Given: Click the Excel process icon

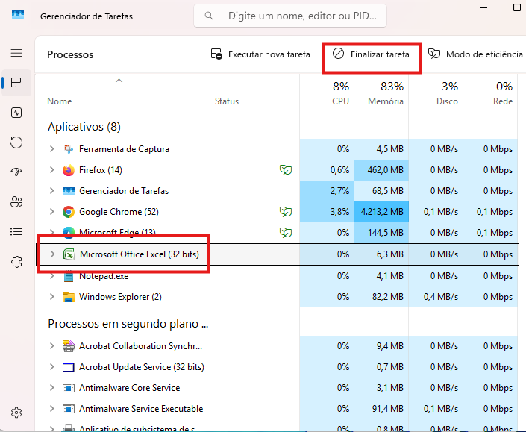Looking at the screenshot, I should point(69,254).
